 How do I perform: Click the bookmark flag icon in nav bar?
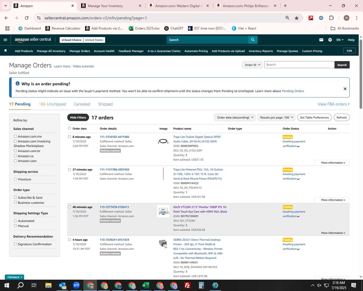tap(5, 51)
